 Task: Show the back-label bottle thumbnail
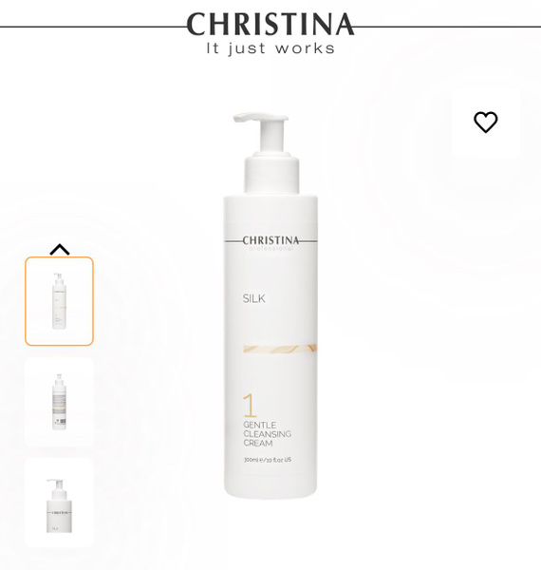59,401
